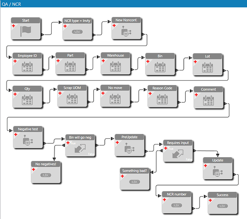Click the red plus on Reason Code node
Screen dimensions: 247x219
150,94
